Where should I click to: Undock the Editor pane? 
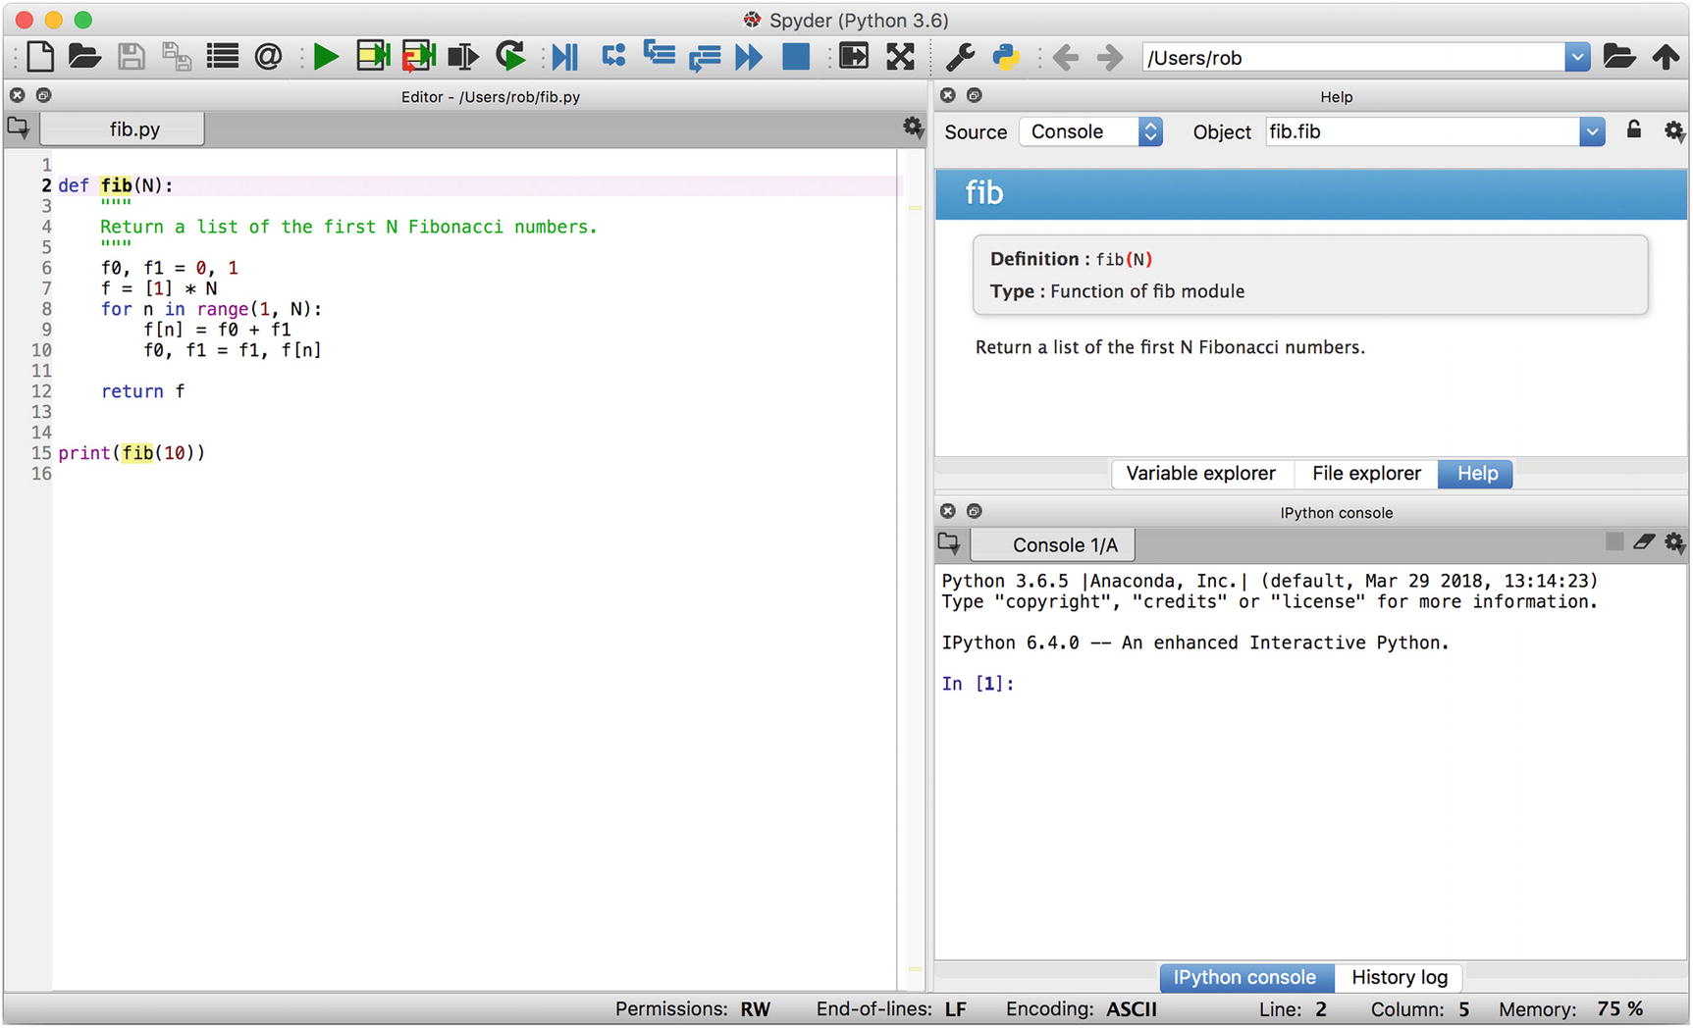(43, 95)
